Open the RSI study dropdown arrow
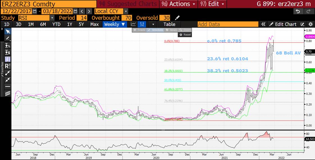 [52, 18]
